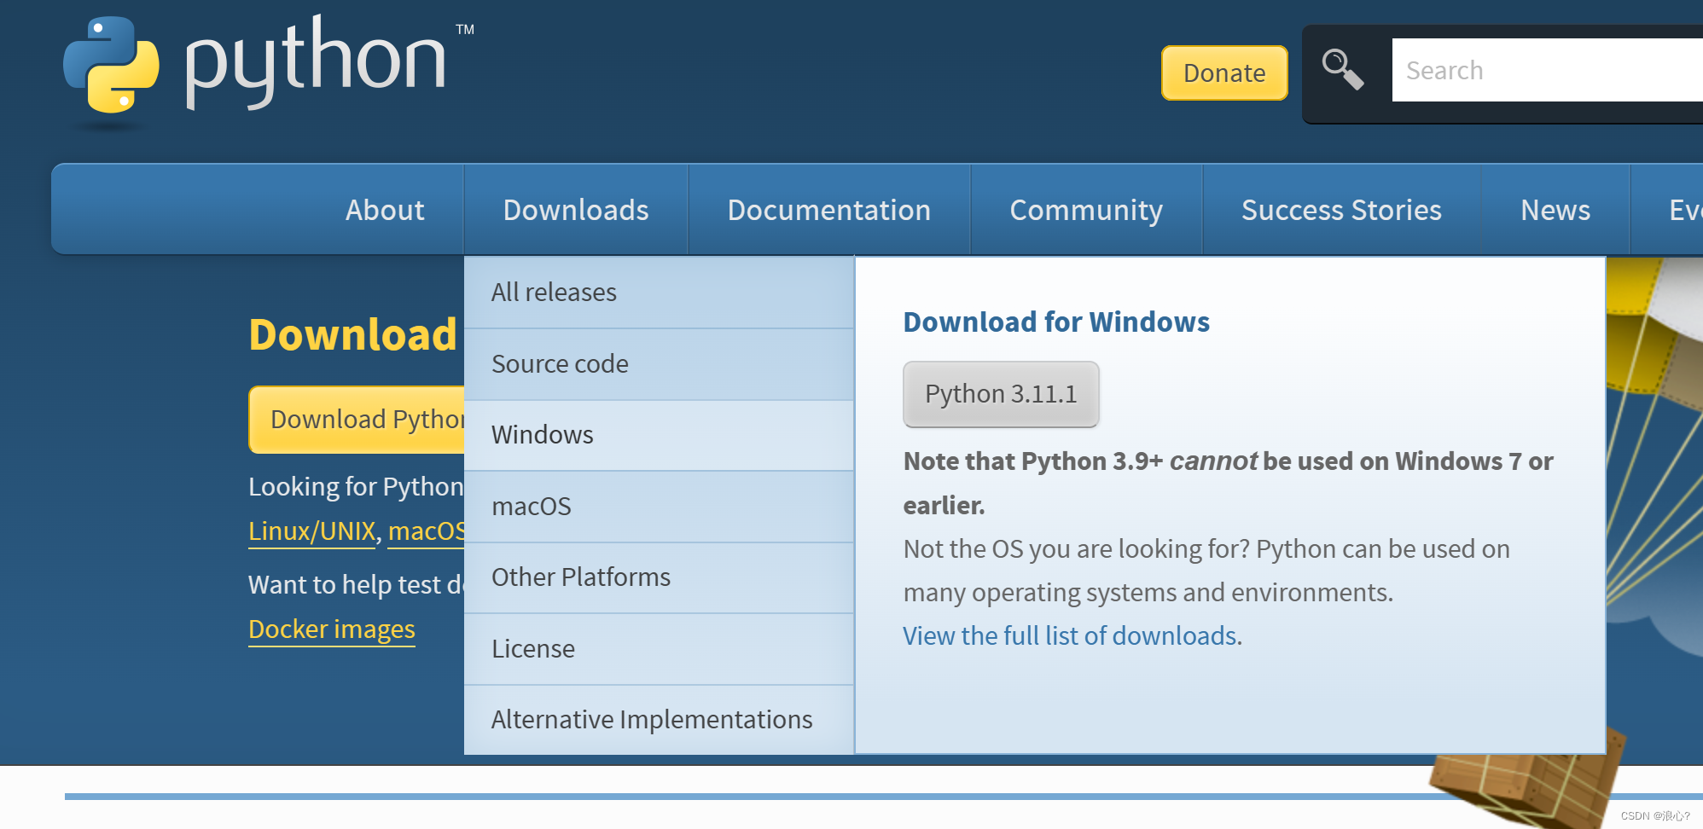Open the Community menu

(x=1086, y=210)
